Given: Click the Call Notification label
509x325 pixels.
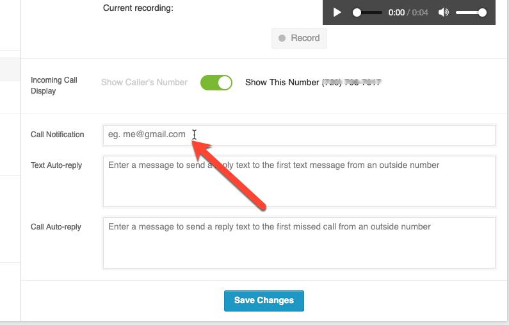Looking at the screenshot, I should pyautogui.click(x=58, y=135).
